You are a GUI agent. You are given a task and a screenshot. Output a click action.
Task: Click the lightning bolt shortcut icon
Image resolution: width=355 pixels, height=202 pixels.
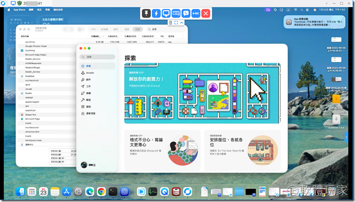156,13
